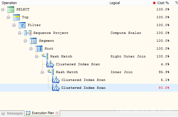Screen dimensions: 178x117
Task: Click the Segment operator icon
Action: pos(33,41)
